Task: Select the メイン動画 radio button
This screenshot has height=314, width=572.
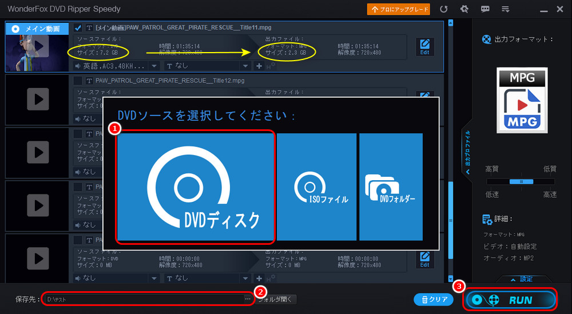Action: tap(15, 29)
